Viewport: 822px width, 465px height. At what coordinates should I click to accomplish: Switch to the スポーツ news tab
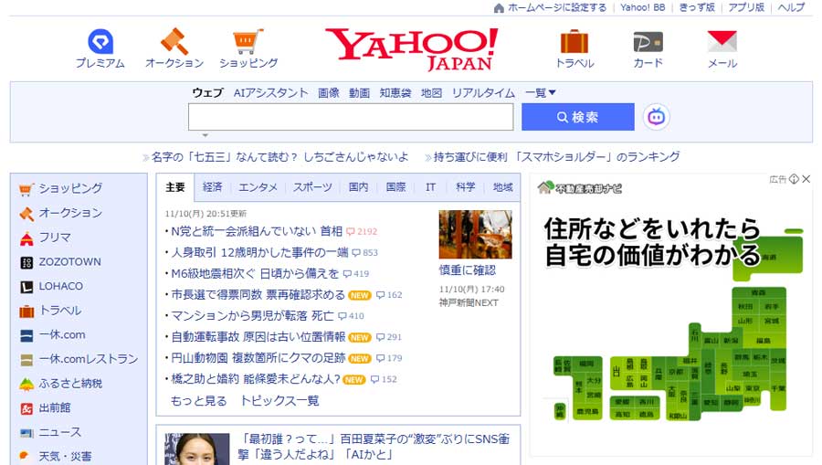(x=312, y=187)
